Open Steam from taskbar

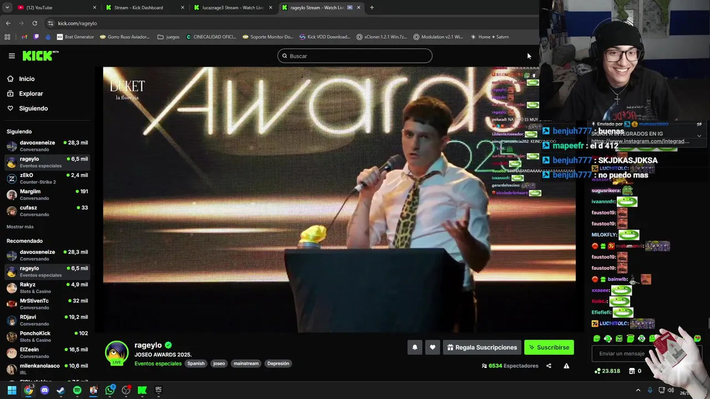pyautogui.click(x=61, y=390)
